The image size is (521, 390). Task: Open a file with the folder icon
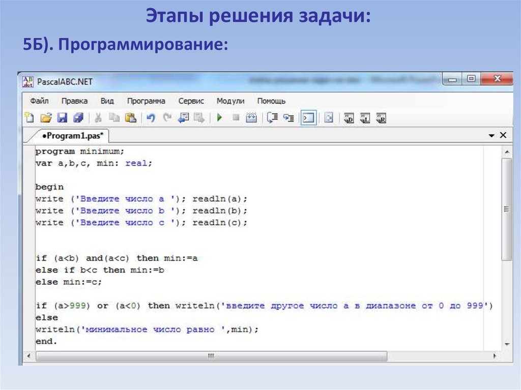46,117
